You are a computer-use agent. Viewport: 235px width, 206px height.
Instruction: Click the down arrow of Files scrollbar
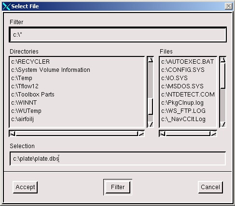(x=223, y=124)
